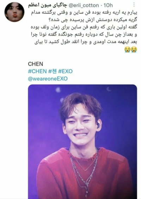This screenshot has width=141, height=199.
Task: Open the Korean #첸 hashtag
Action: 53,71
